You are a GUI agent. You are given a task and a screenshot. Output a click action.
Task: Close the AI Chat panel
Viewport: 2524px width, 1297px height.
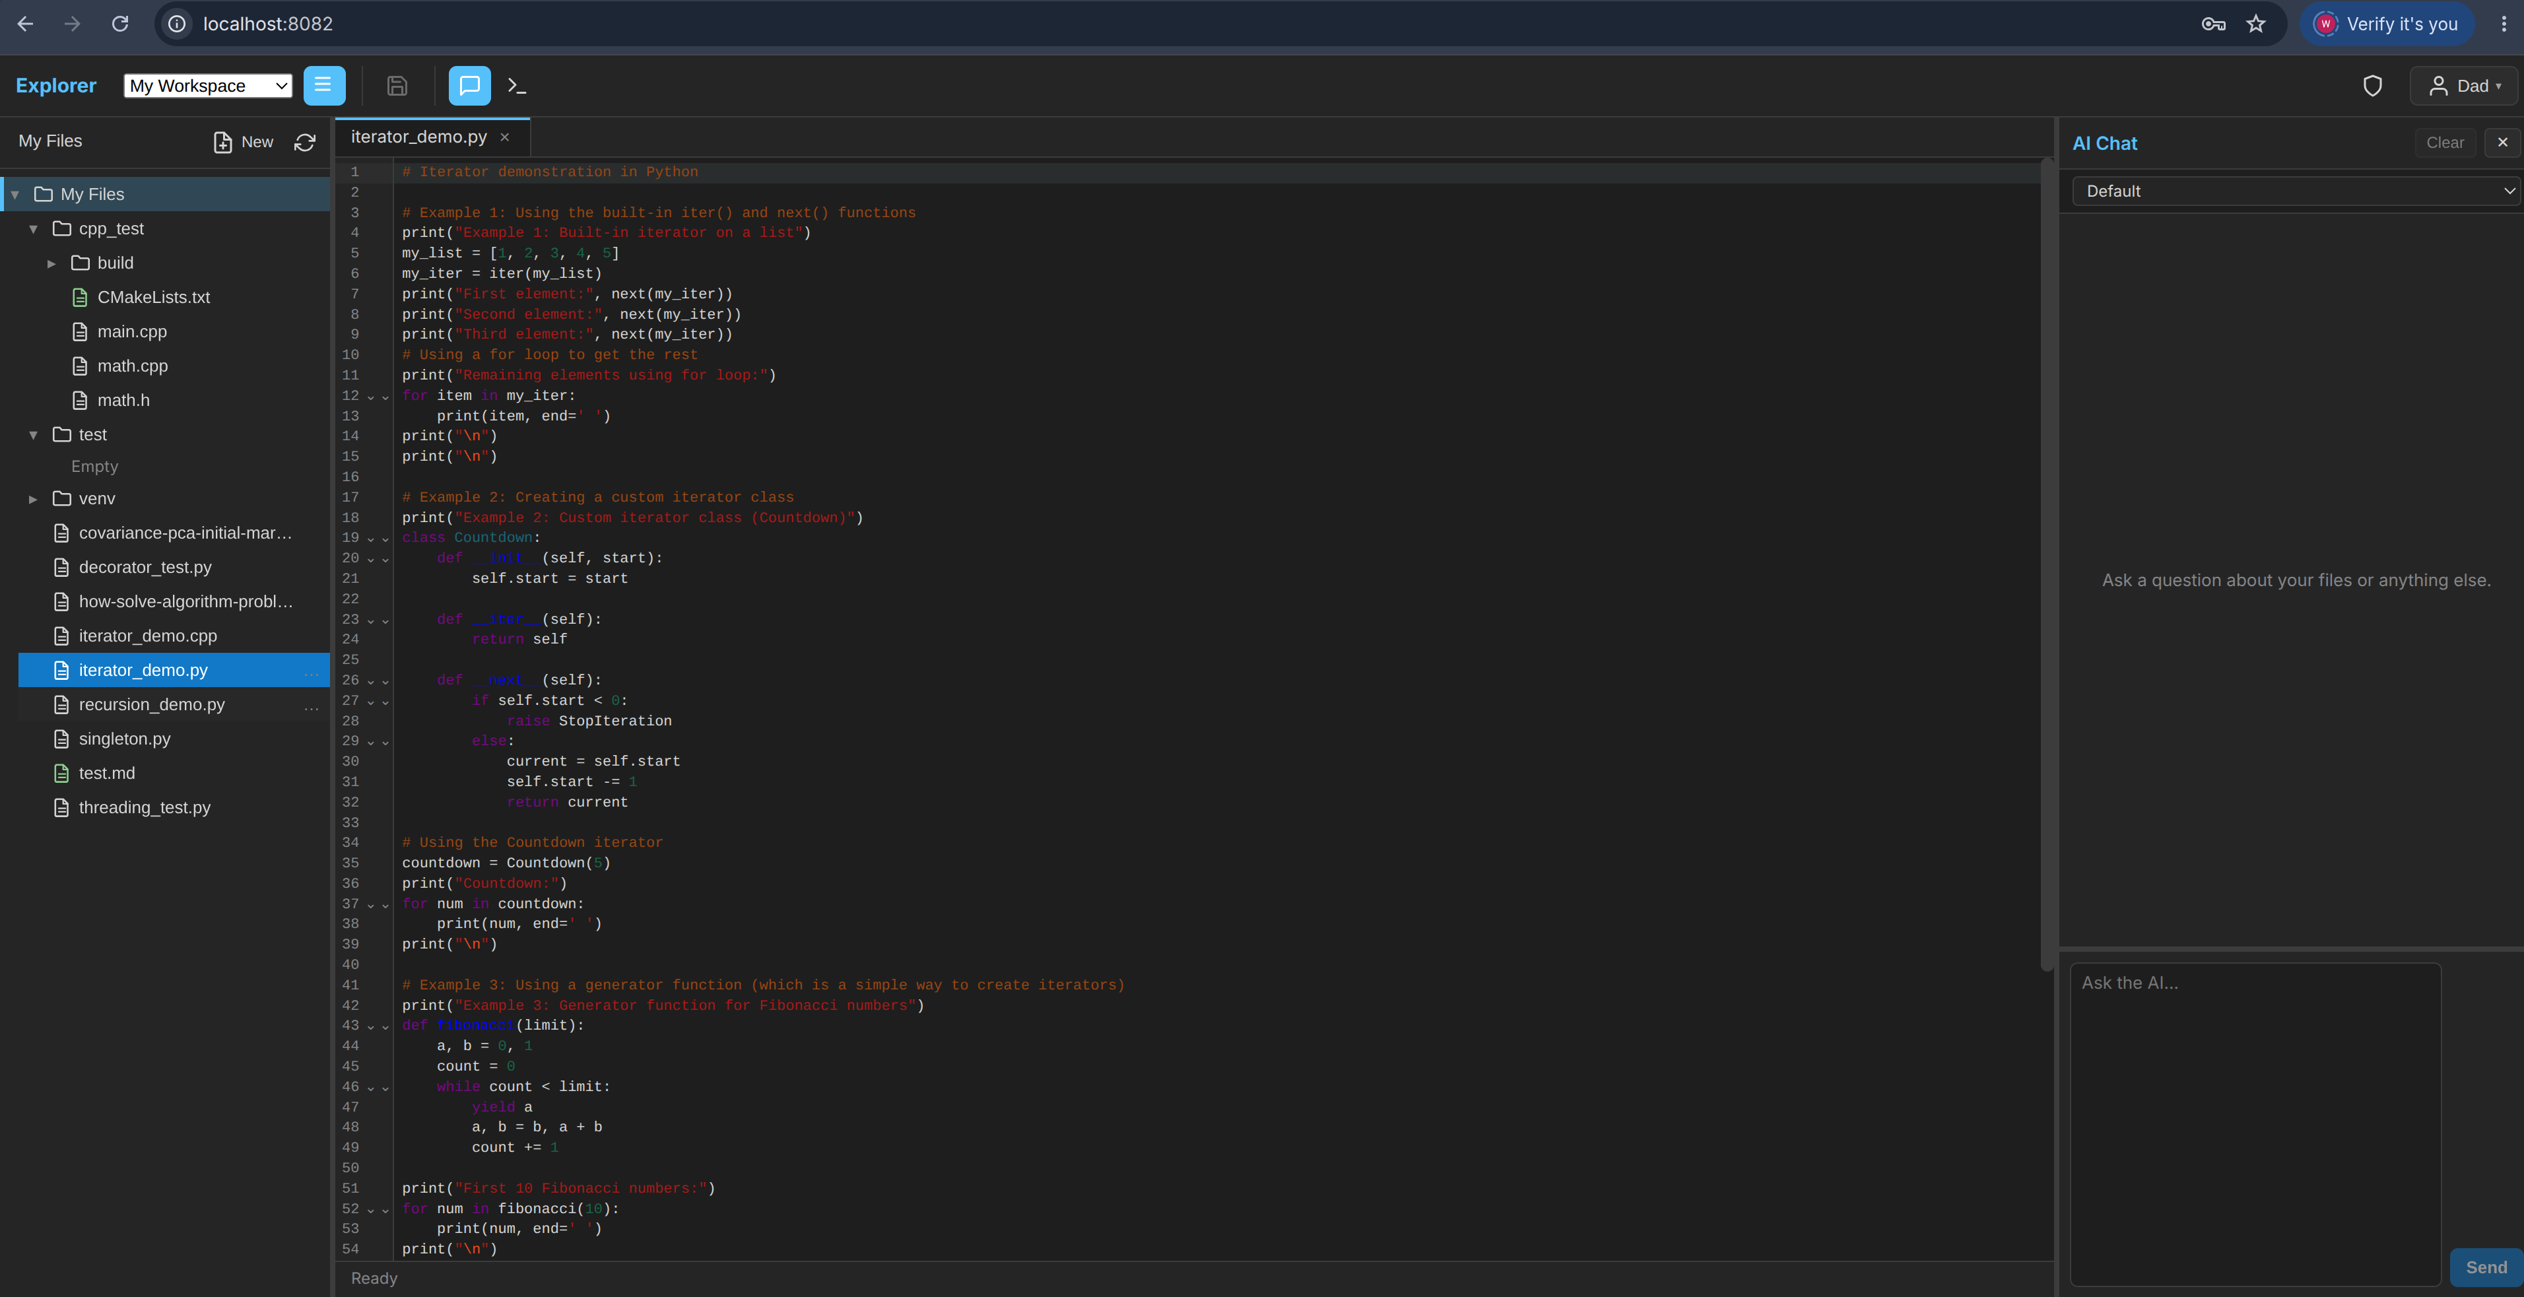point(2502,143)
